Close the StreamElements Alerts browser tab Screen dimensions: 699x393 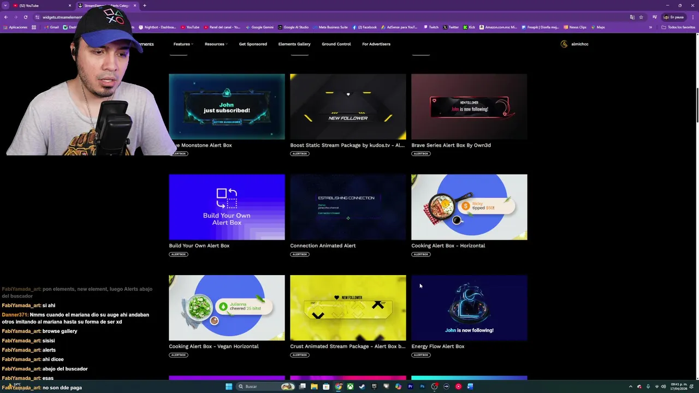[x=134, y=5]
